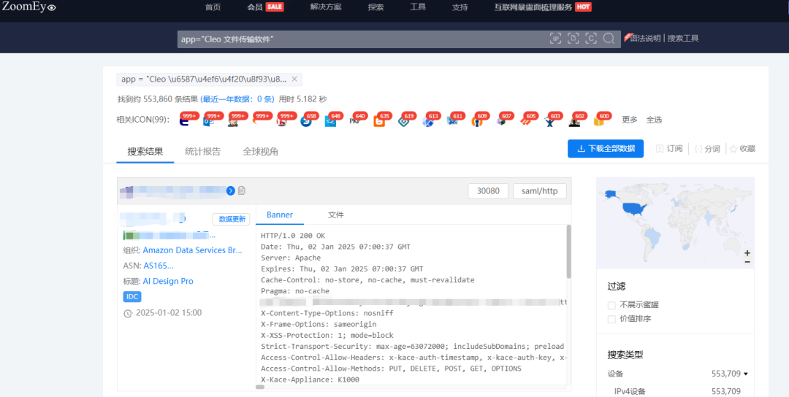This screenshot has width=789, height=397.
Task: Select the related icon badged 607
Action: [x=500, y=122]
